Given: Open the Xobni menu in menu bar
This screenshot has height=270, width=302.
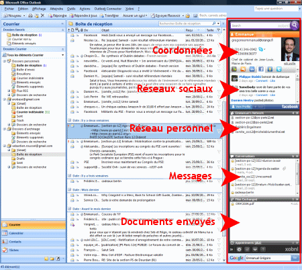Looking at the screenshot, I should [x=130, y=9].
